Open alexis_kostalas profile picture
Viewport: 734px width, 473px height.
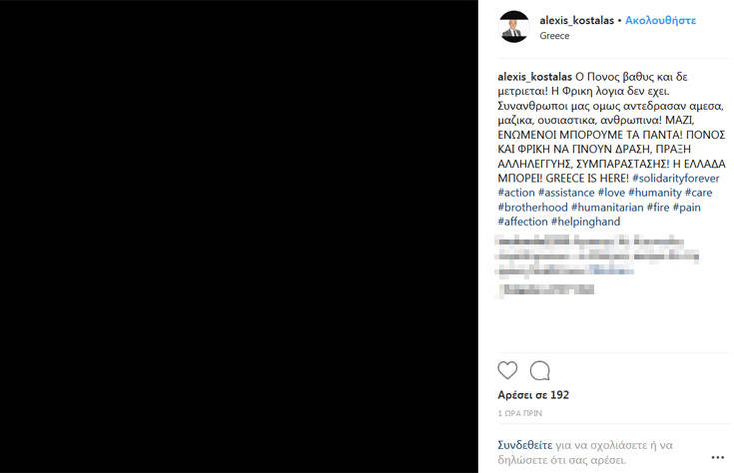click(514, 27)
